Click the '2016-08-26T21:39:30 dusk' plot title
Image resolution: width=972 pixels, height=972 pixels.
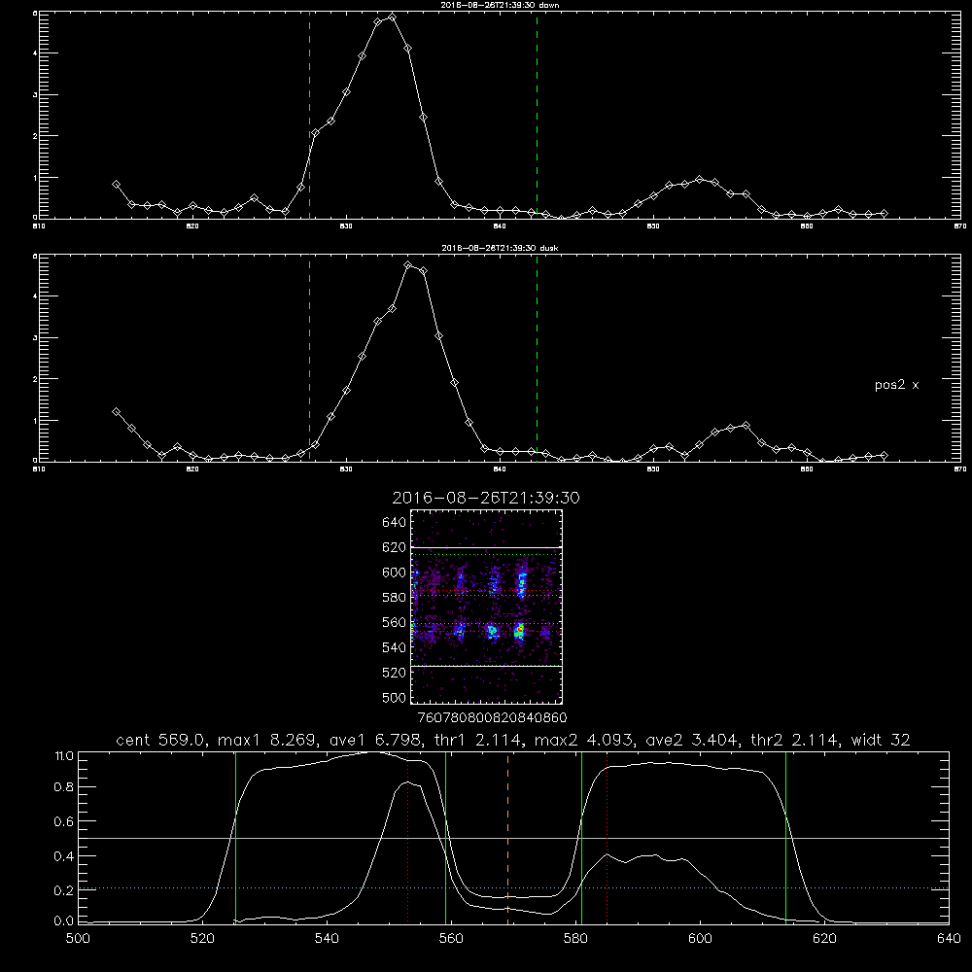(500, 247)
